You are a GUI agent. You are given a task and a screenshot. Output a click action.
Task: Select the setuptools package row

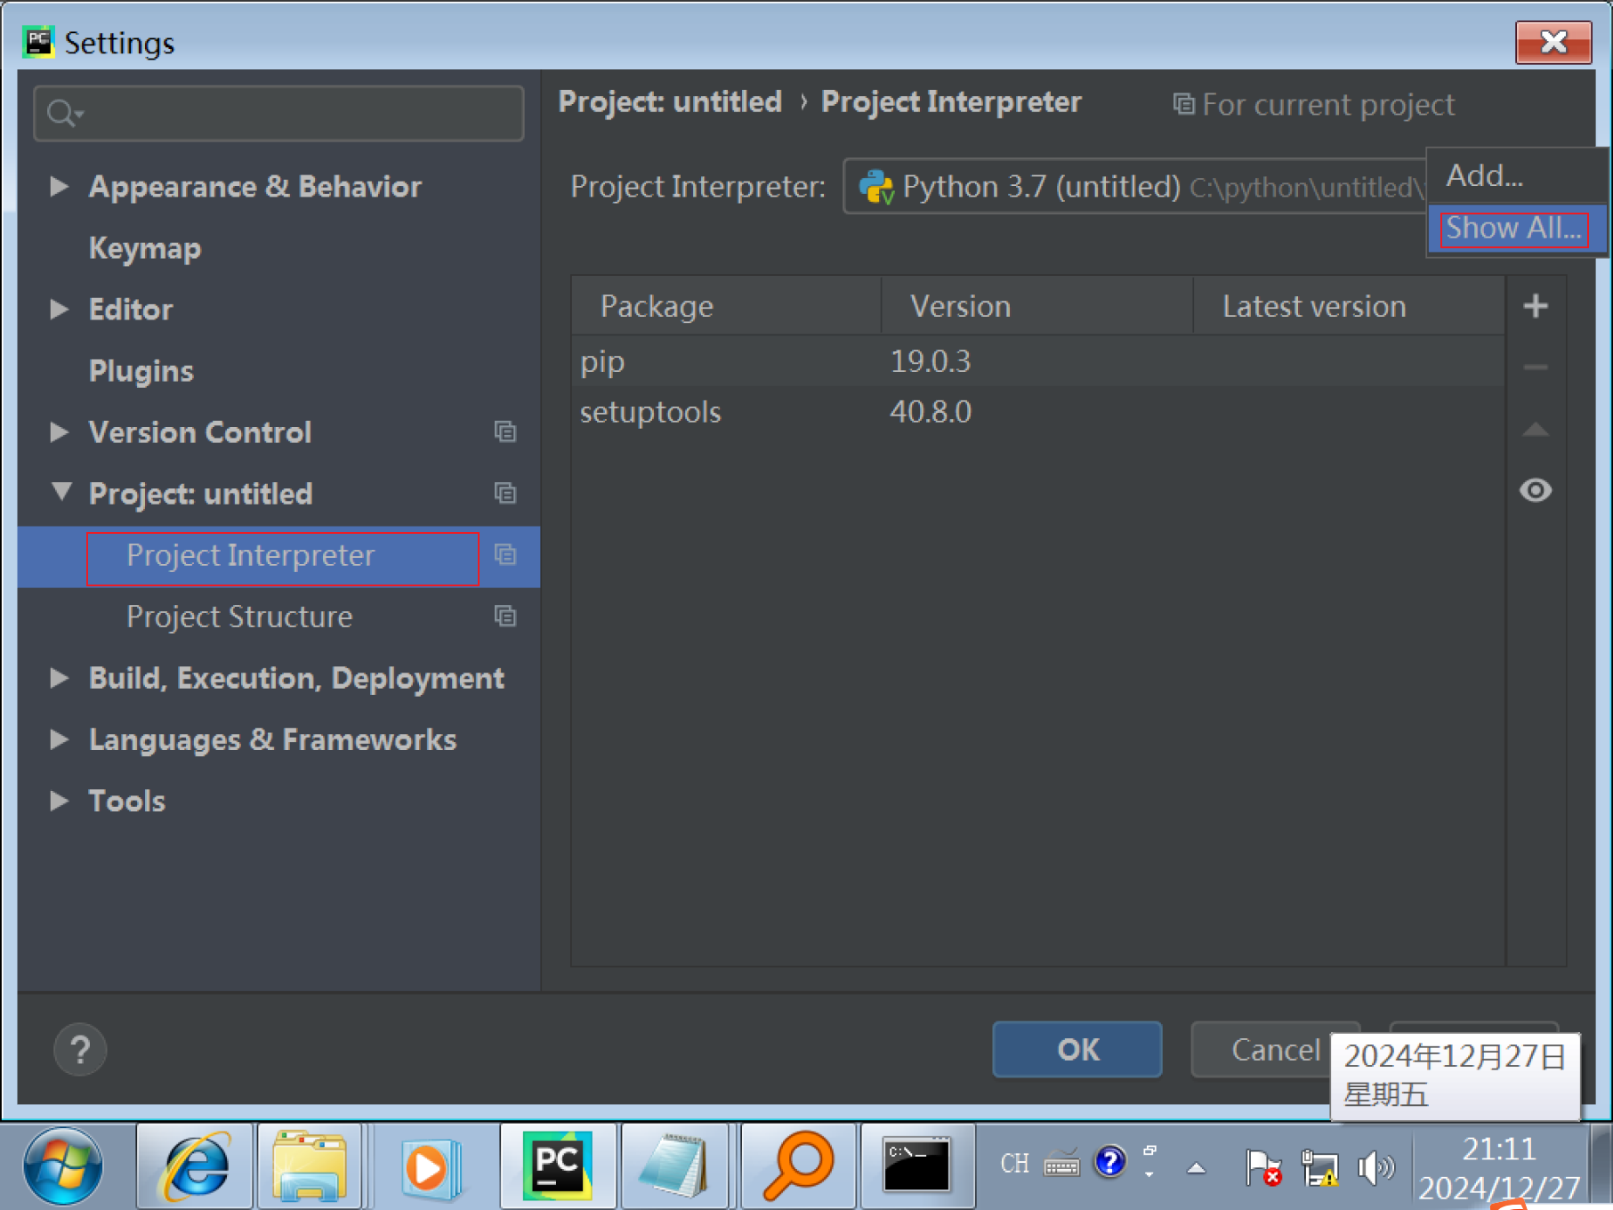point(1037,412)
